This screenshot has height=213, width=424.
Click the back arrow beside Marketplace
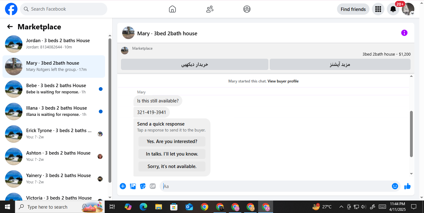[10, 27]
